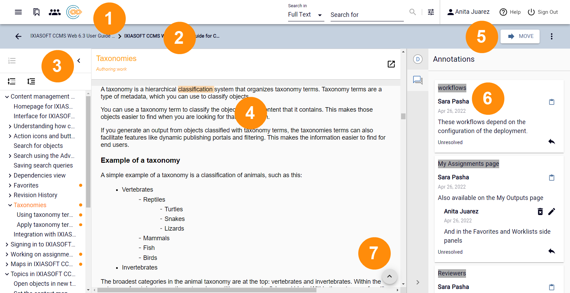Open Working on assignme... item
This screenshot has width=570, height=293.
(42, 254)
